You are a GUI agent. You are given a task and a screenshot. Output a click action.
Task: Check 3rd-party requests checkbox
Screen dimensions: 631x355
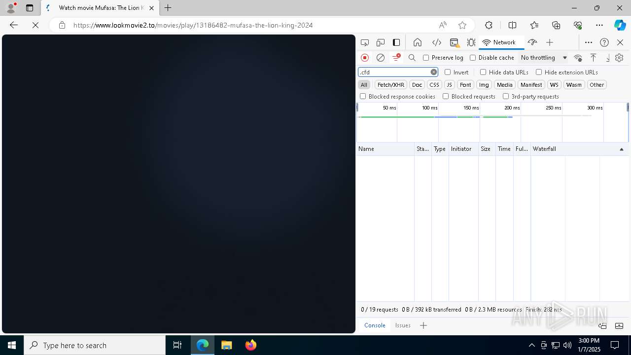coord(506,97)
